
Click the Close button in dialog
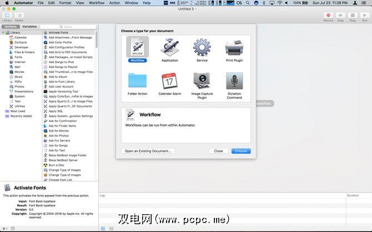click(218, 151)
